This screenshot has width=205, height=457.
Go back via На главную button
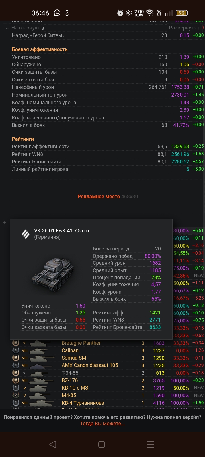[22, 28]
